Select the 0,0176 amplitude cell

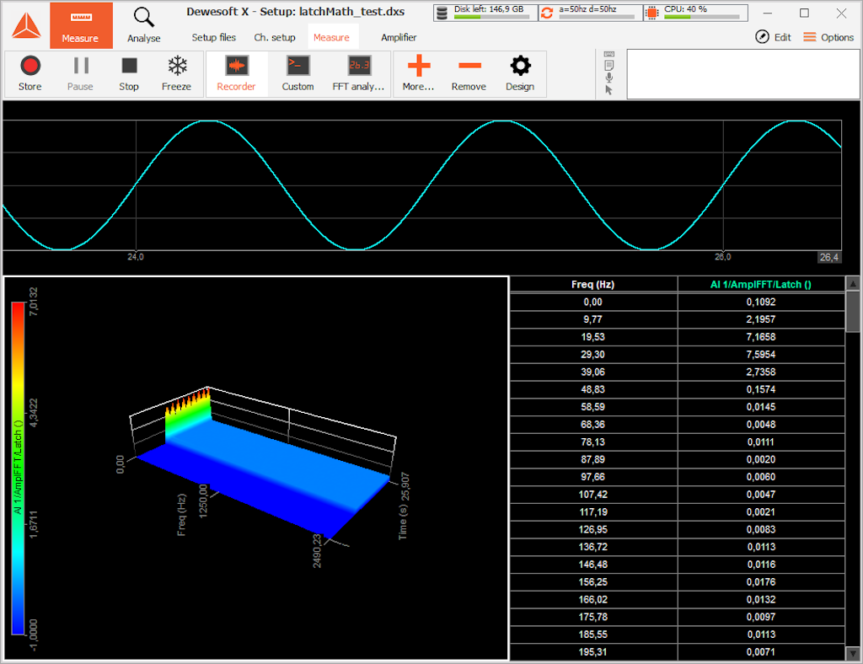761,582
